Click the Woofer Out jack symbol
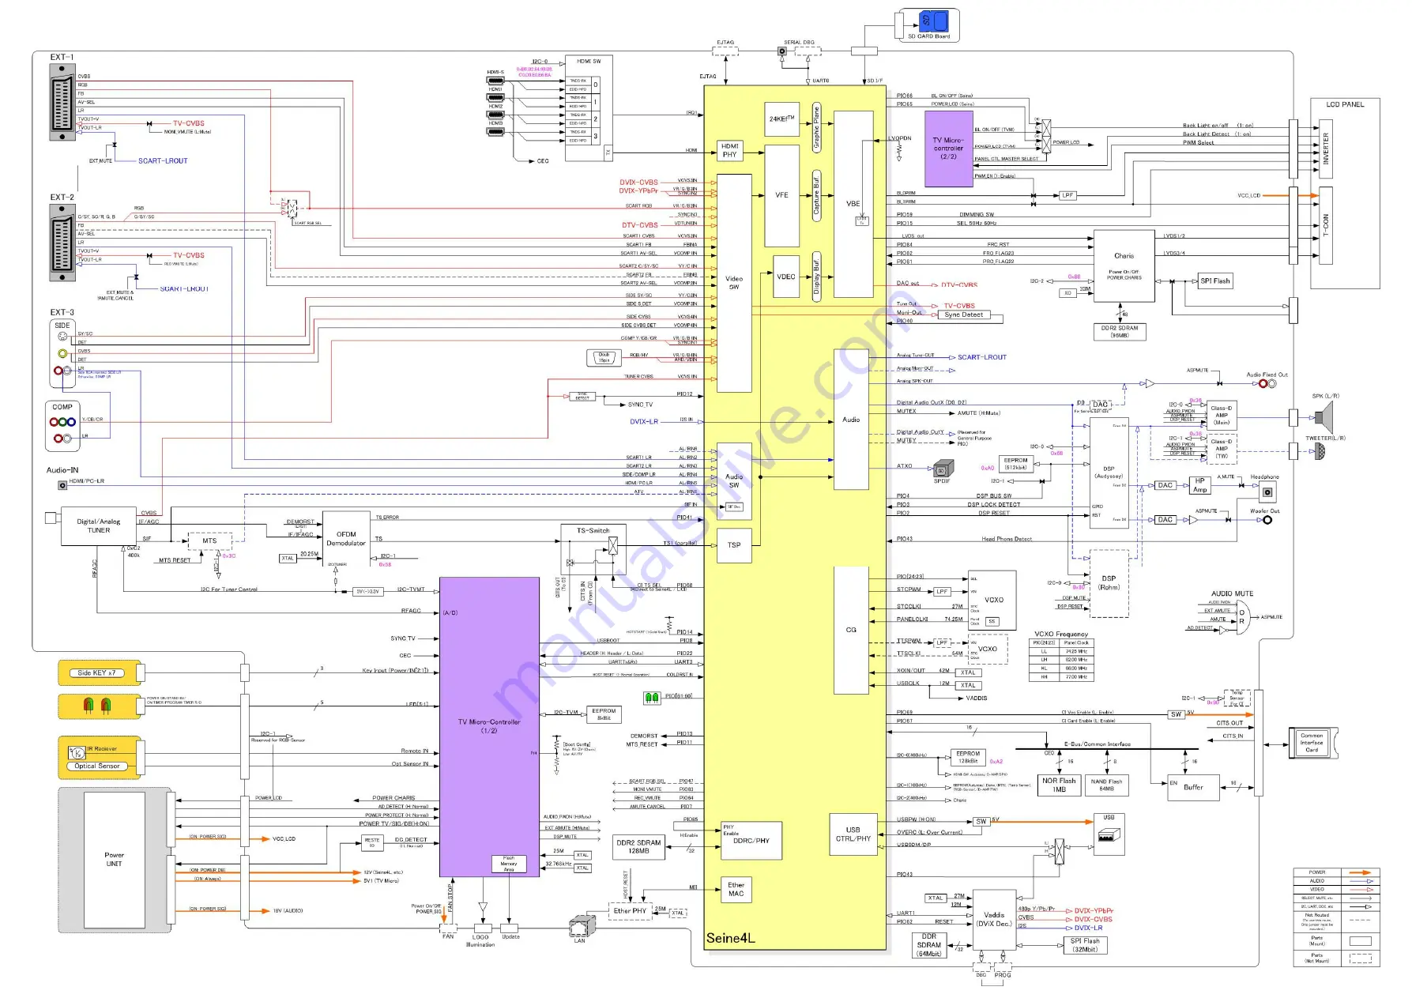Viewport: 1412px width, 998px height. tap(1267, 520)
